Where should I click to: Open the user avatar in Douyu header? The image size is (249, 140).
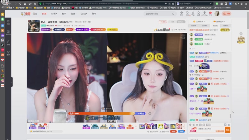pyautogui.click(x=217, y=14)
